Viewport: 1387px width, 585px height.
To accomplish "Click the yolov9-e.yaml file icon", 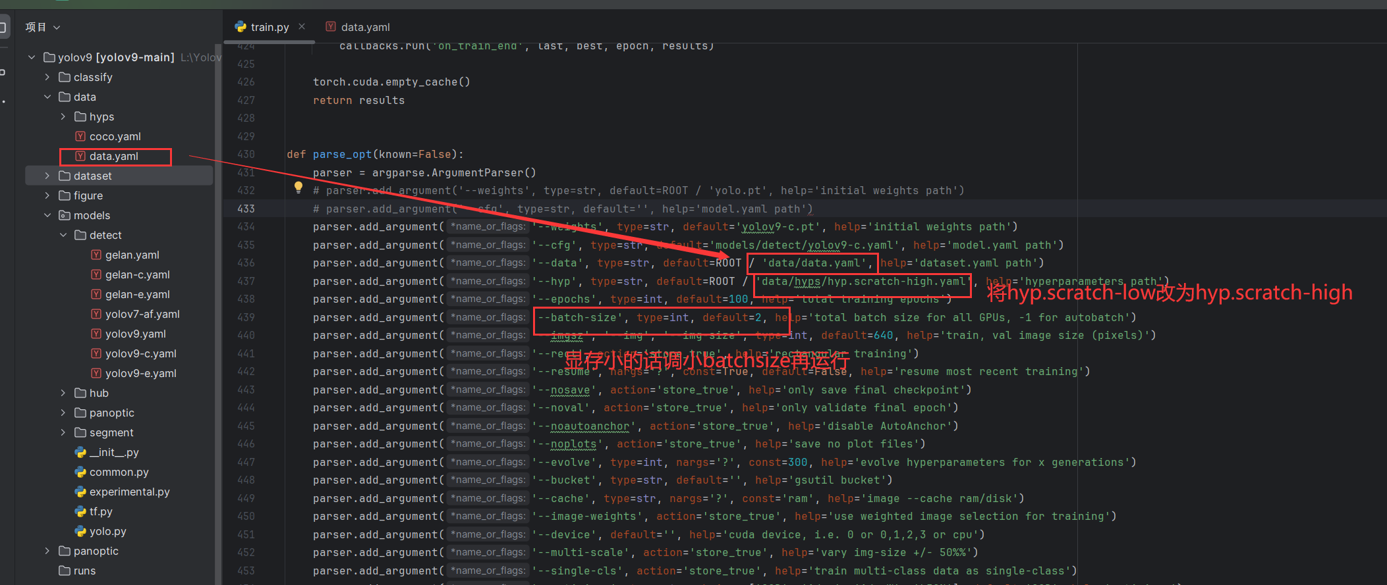I will point(96,373).
